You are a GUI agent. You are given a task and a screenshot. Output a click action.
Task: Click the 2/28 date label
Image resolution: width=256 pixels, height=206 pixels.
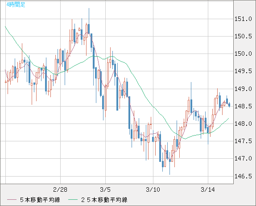point(60,190)
